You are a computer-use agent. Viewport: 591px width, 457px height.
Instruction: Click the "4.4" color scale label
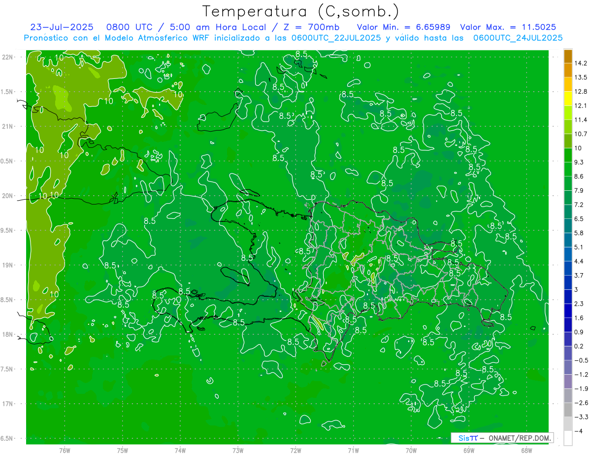tap(579, 261)
